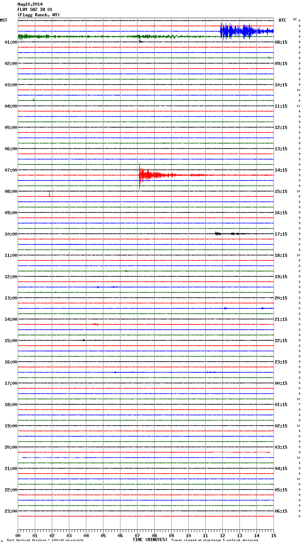
Task: Click the 06:15 UTC time label
Action: pos(281,511)
